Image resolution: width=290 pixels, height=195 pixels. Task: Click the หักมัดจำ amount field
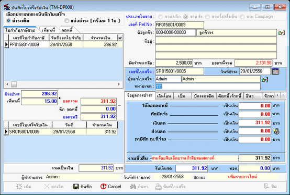pyautogui.click(x=255, y=114)
